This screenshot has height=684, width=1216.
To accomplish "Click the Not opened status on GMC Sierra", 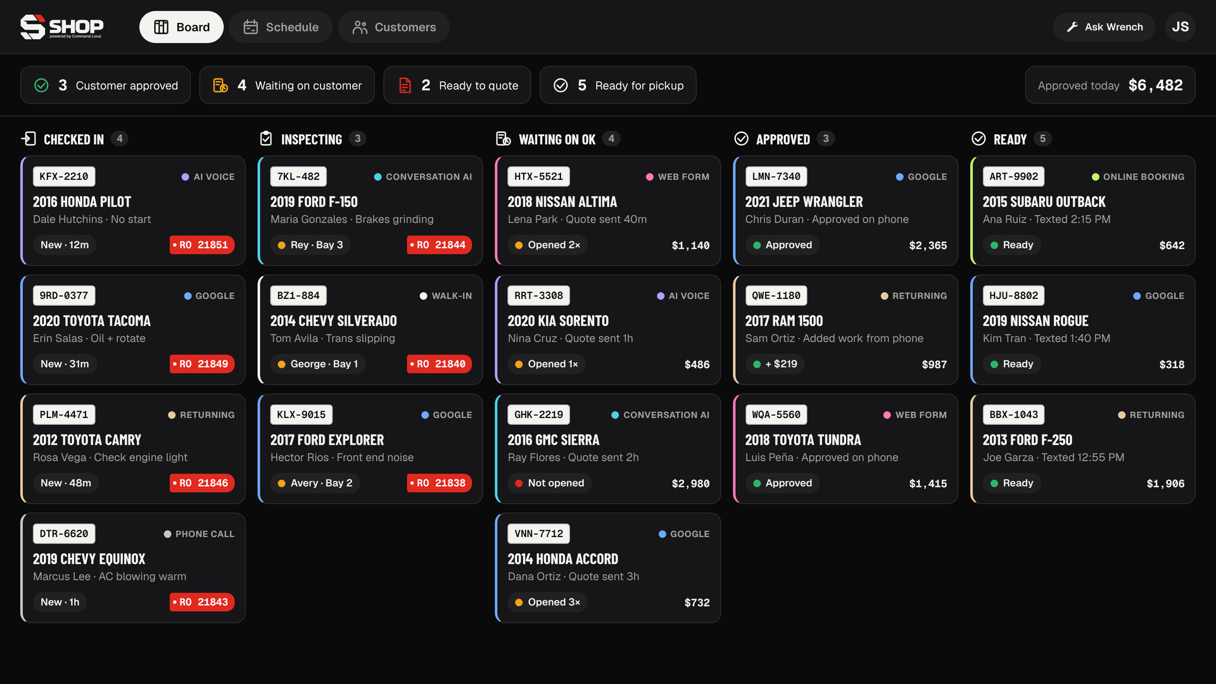I will (x=550, y=483).
